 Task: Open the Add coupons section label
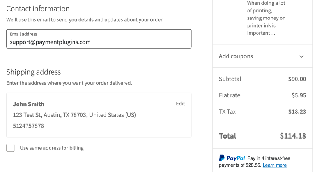point(236,56)
